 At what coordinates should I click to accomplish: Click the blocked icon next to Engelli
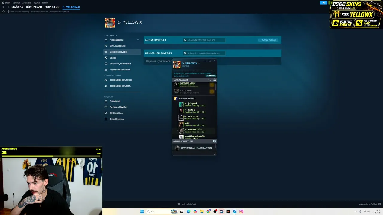pyautogui.click(x=106, y=58)
